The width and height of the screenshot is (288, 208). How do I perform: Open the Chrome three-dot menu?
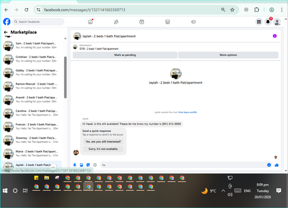pyautogui.click(x=282, y=10)
